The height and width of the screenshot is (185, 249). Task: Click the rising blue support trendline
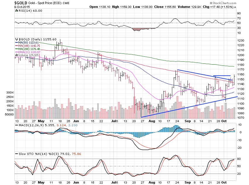pyautogui.click(x=189, y=107)
